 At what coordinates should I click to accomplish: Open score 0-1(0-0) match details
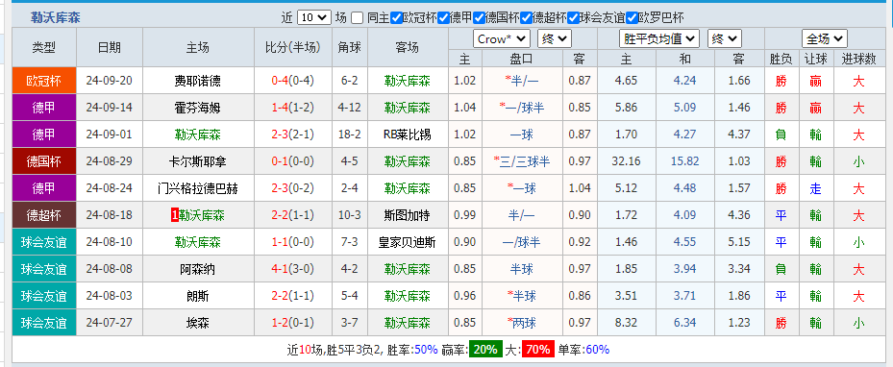click(x=293, y=161)
